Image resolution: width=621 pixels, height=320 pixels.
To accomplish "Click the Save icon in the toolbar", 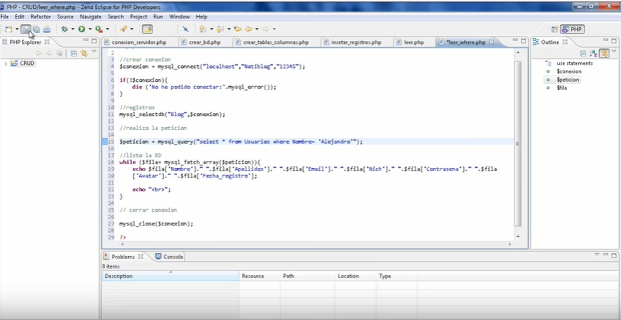I will tap(26, 29).
